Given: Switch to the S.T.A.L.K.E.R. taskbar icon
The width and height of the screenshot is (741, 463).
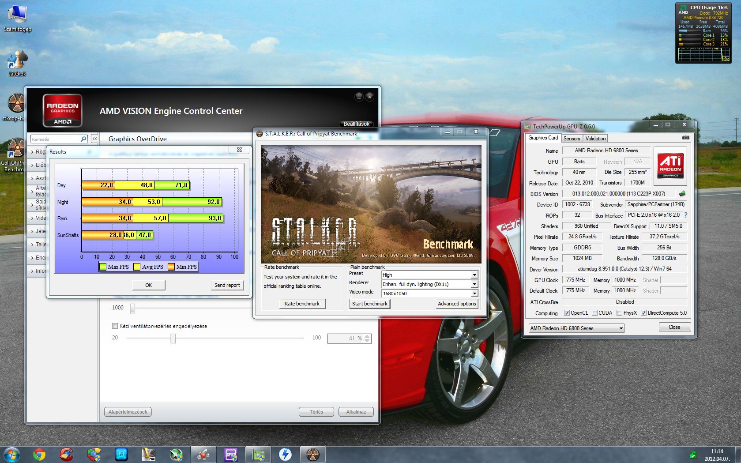Looking at the screenshot, I should pos(313,454).
